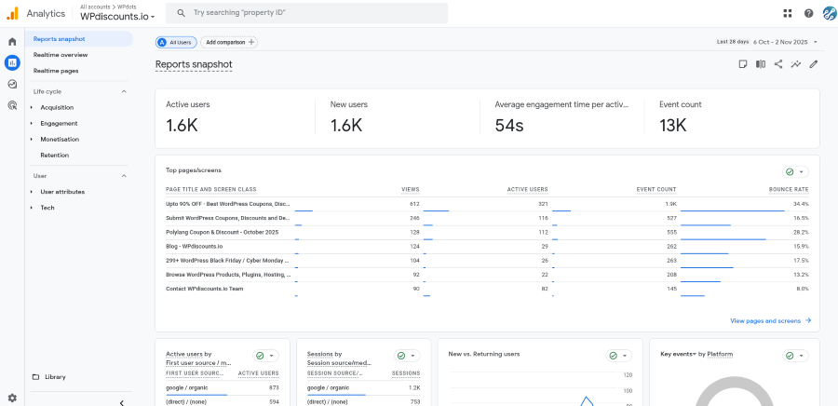
Task: Click the search field for property ID
Action: [306, 13]
